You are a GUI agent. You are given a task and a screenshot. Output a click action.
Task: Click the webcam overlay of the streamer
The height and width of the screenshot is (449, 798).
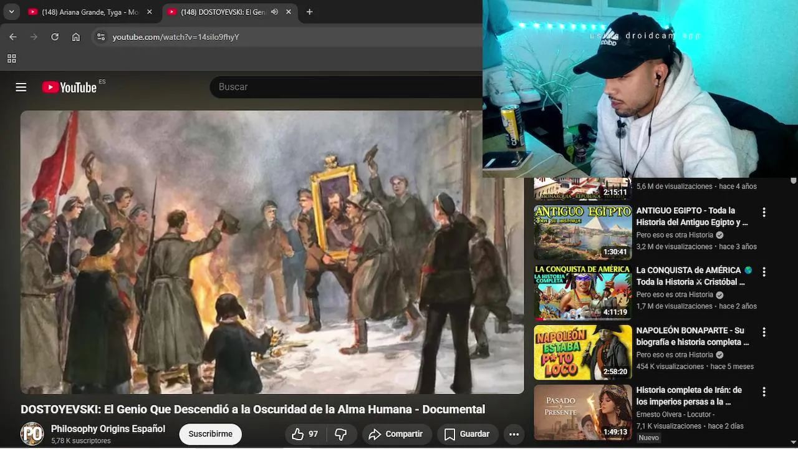click(640, 89)
